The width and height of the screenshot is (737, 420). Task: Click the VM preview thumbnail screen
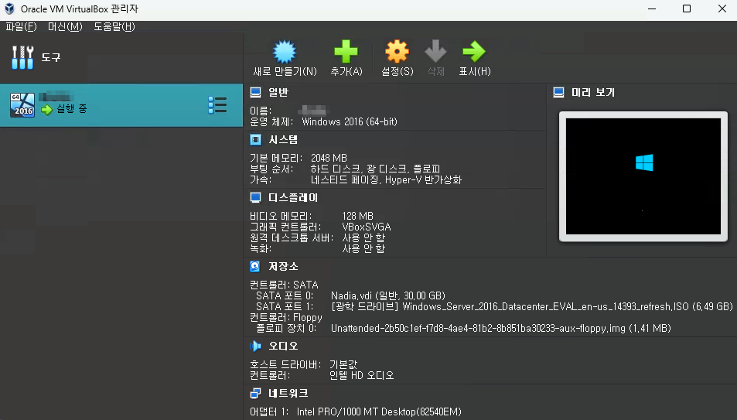(x=643, y=176)
